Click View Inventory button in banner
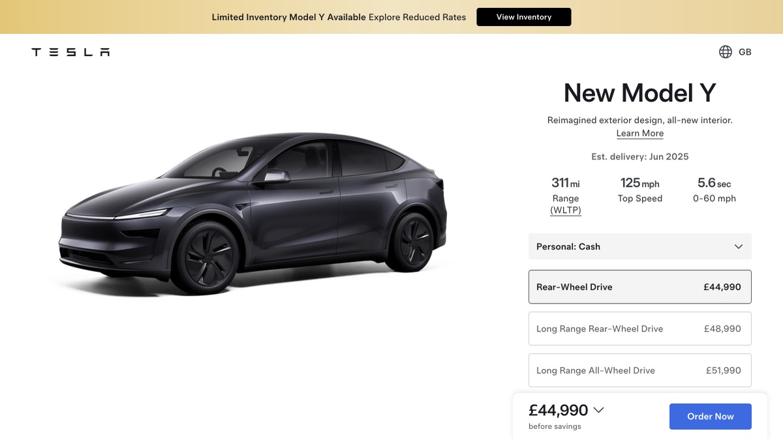 (x=524, y=17)
